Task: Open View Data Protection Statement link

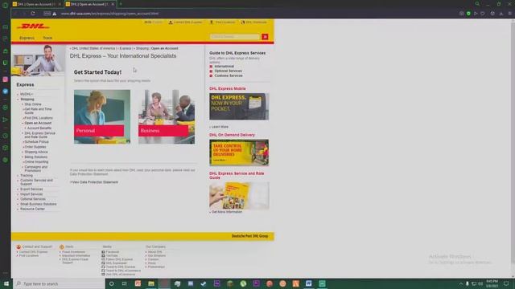Action: pos(94,182)
